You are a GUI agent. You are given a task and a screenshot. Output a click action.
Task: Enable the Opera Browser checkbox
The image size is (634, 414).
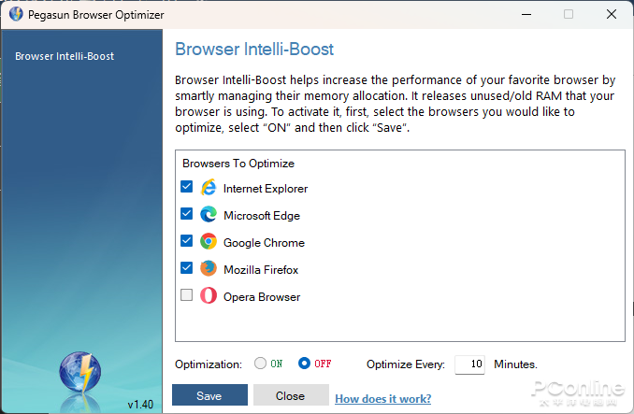pyautogui.click(x=186, y=295)
